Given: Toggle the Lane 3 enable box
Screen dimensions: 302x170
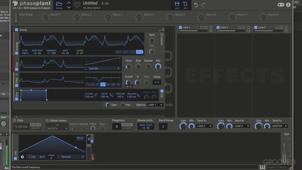Looking at the screenshot, I should [256, 27].
